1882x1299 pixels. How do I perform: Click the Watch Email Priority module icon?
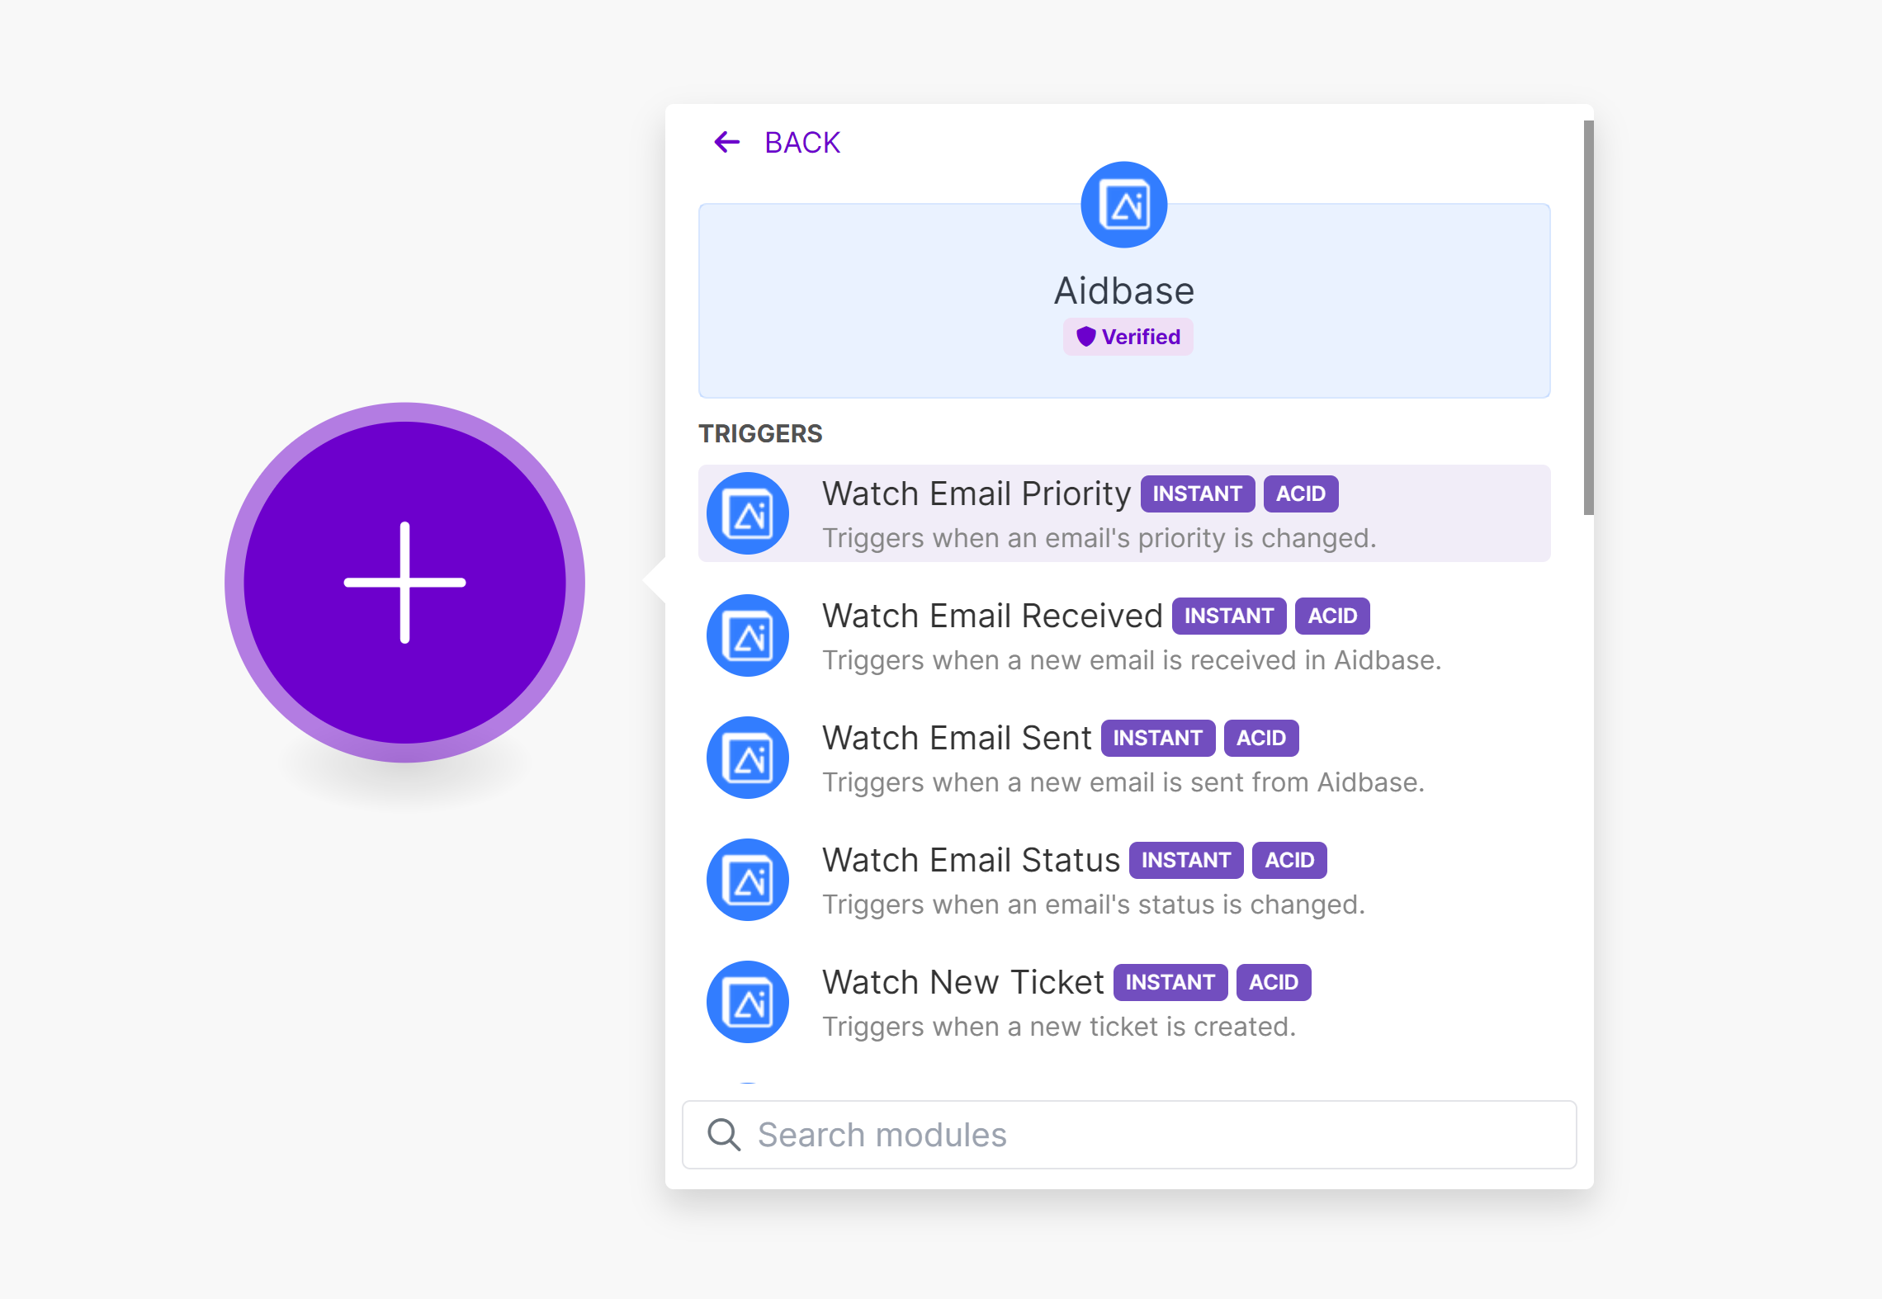pyautogui.click(x=748, y=513)
